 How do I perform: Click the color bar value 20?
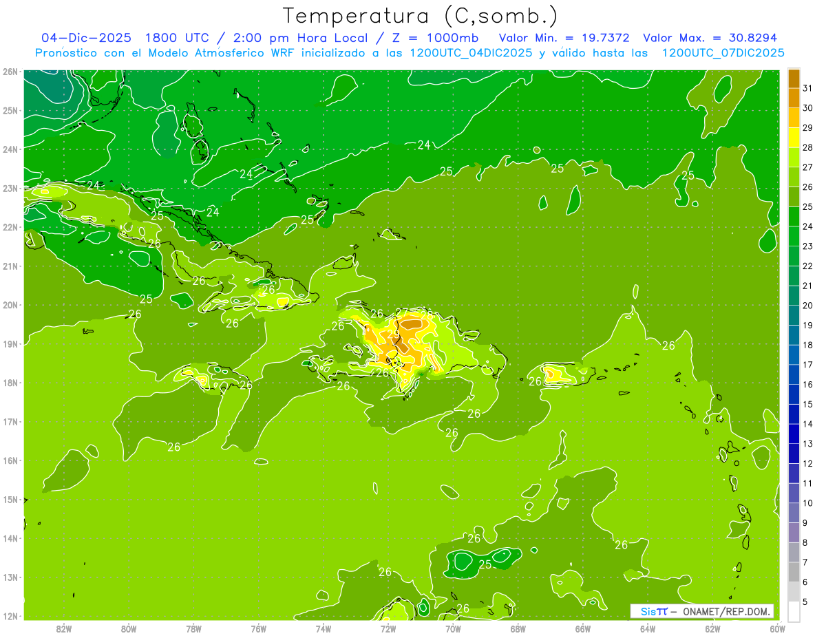click(x=808, y=306)
